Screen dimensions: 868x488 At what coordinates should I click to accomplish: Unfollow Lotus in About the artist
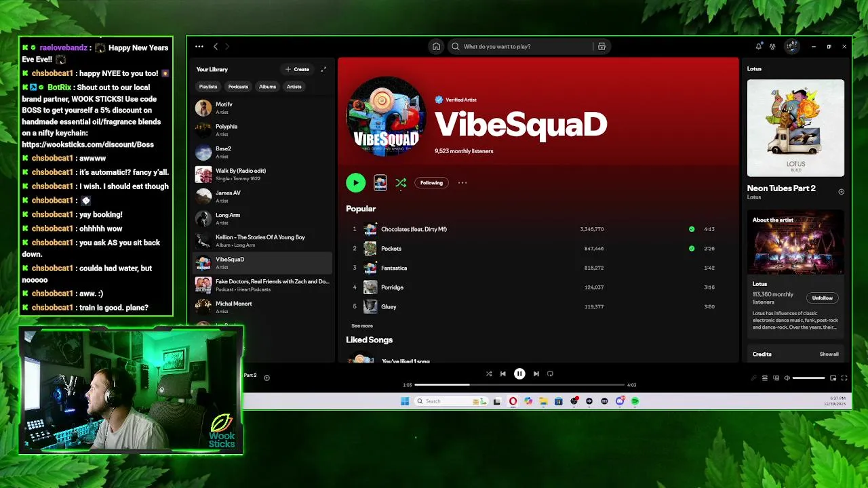[x=823, y=298]
